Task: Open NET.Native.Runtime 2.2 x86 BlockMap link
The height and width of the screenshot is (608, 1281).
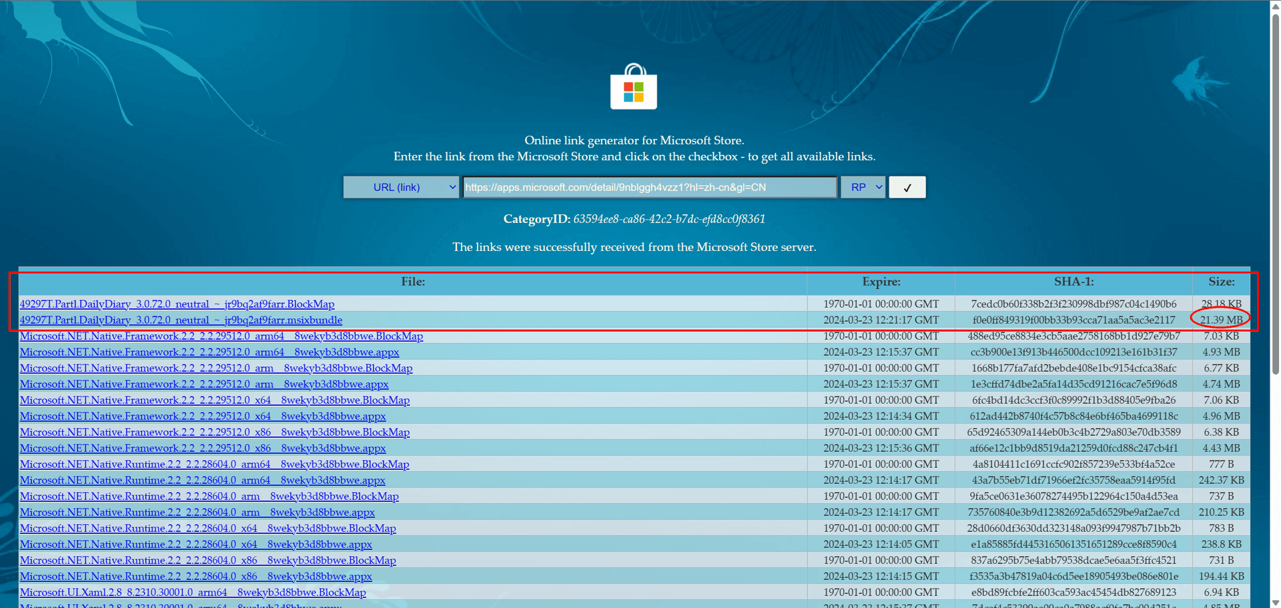Action: click(208, 561)
